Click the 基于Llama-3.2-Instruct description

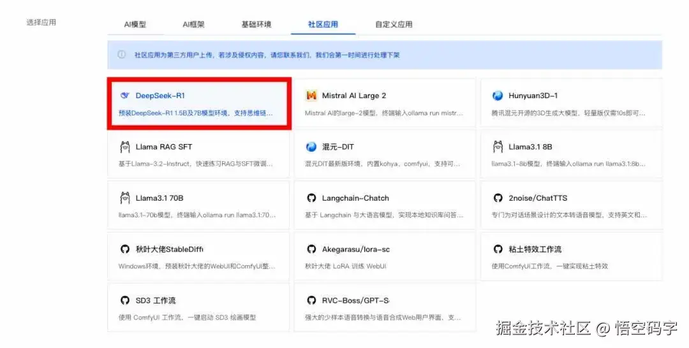[x=196, y=164]
